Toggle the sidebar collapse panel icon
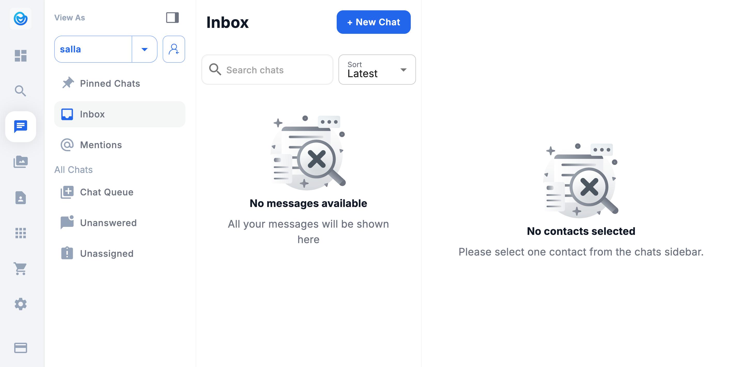 pos(172,18)
